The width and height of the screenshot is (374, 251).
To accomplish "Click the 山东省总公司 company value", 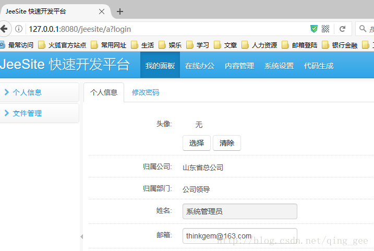I will 203,168.
